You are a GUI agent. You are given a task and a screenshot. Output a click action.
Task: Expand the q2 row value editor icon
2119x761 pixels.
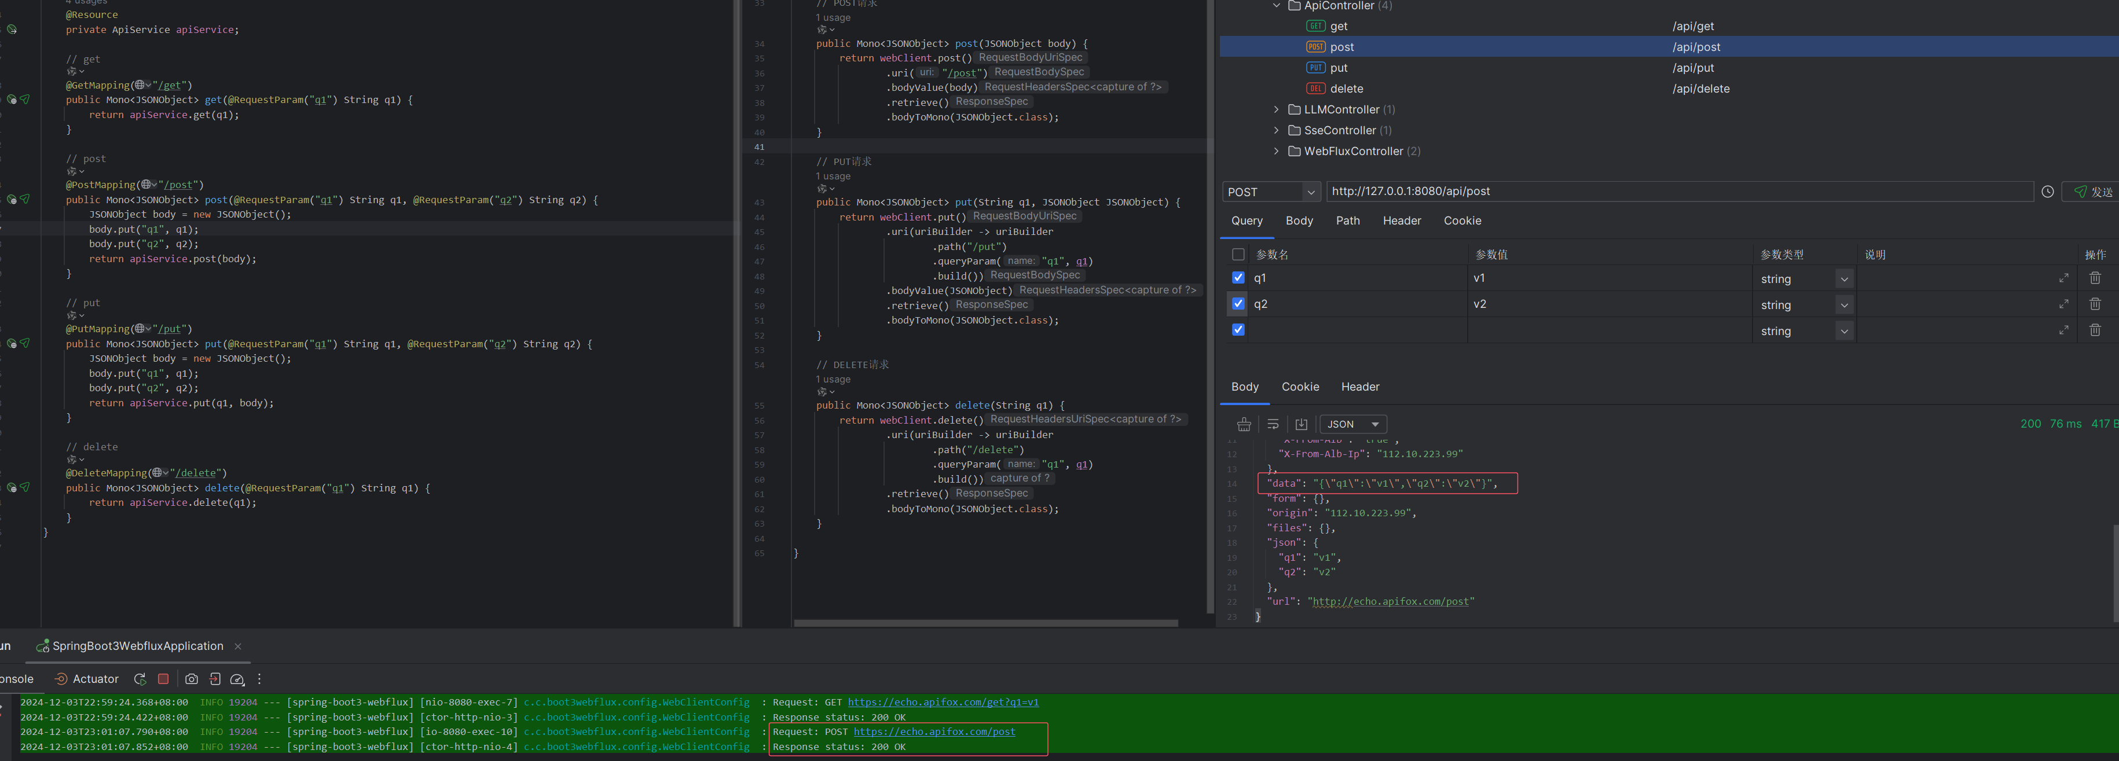point(2064,304)
